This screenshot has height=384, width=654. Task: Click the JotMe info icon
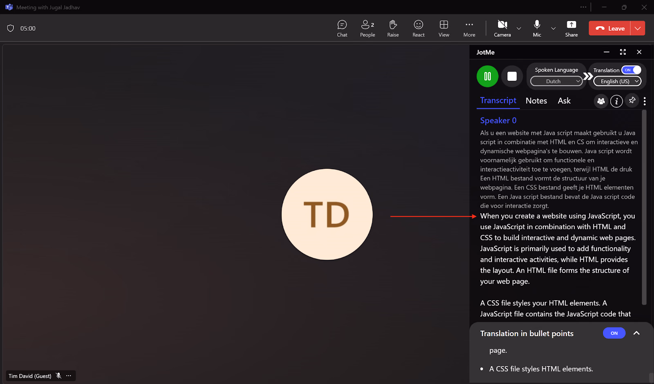coord(616,101)
